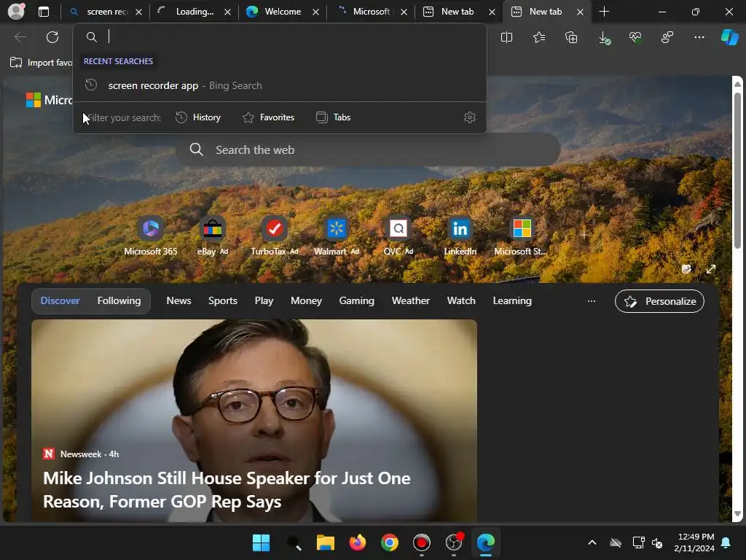
Task: Open the QVC quick link
Action: [x=398, y=236]
